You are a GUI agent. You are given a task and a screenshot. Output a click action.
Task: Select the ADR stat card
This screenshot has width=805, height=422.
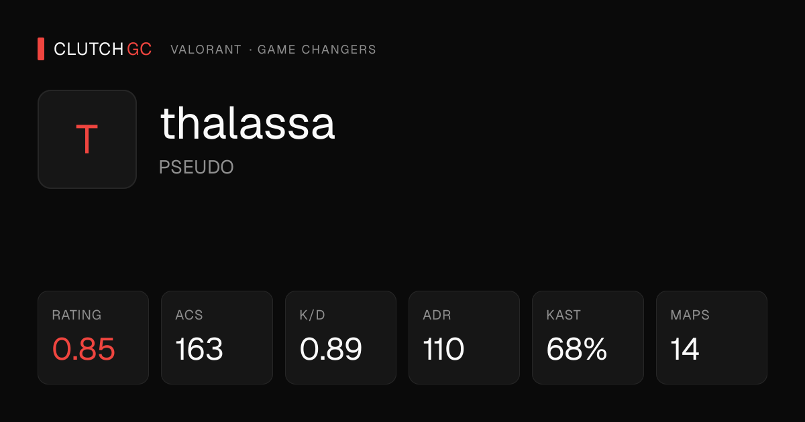[464, 338]
